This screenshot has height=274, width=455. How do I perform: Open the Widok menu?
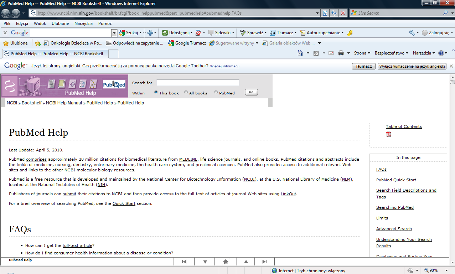click(x=40, y=24)
